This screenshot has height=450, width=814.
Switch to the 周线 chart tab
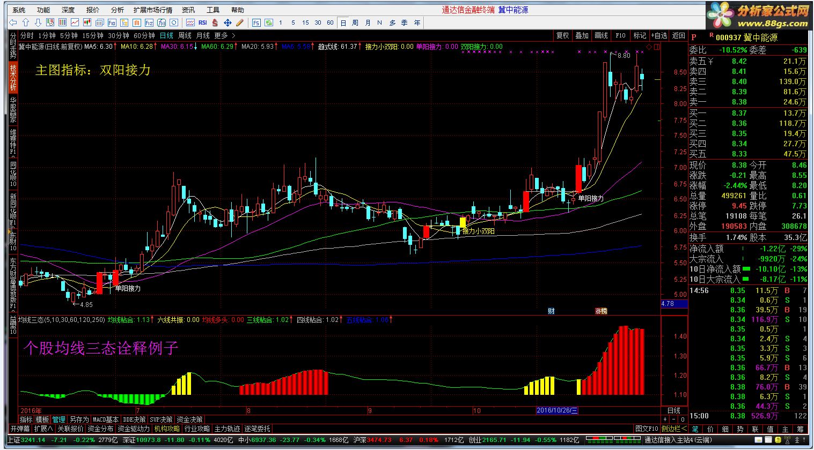[x=185, y=35]
